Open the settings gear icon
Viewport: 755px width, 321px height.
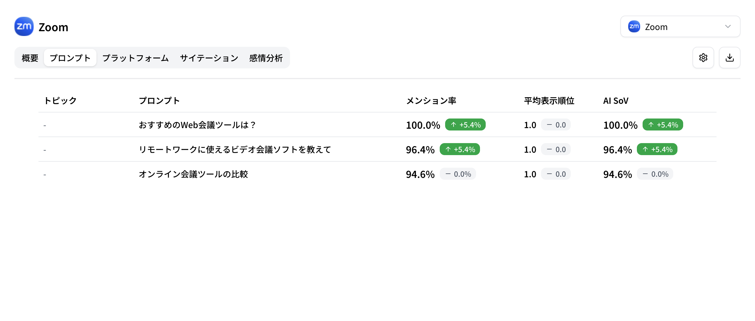pos(703,58)
